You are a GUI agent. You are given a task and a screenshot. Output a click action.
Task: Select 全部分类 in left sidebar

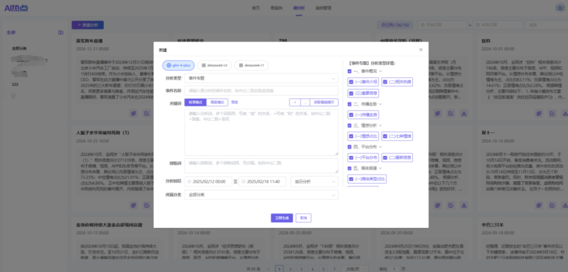[x=19, y=48]
